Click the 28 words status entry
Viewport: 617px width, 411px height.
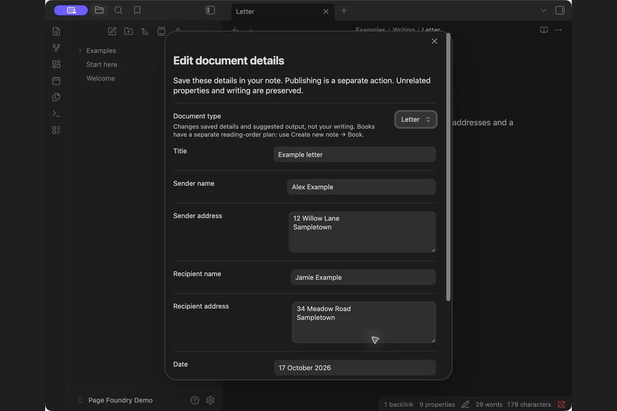[x=489, y=404]
